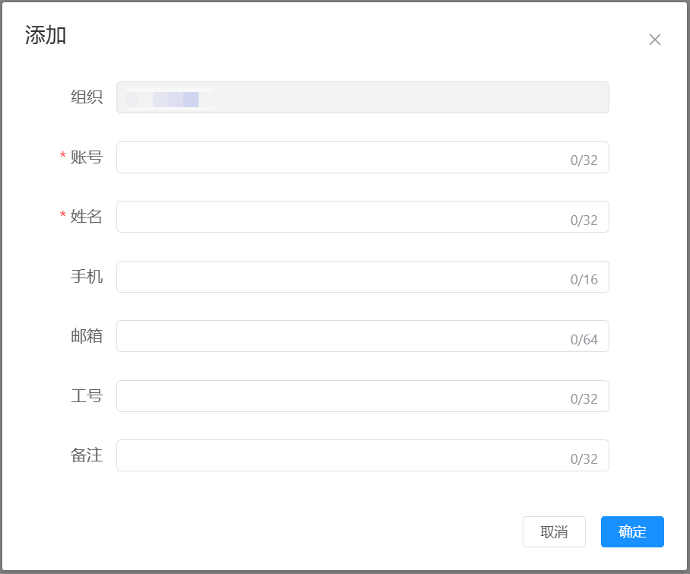The width and height of the screenshot is (690, 574).
Task: Click the 添加 dialog title text
Action: click(x=46, y=35)
